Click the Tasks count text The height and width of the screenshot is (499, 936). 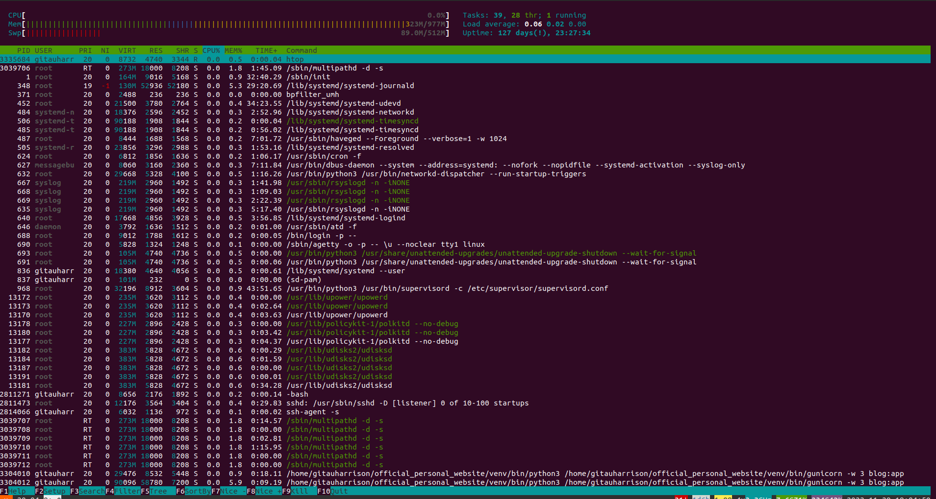point(524,15)
